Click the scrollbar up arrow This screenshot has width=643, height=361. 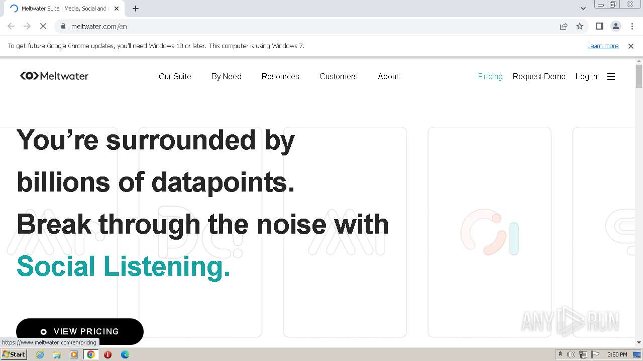click(639, 61)
